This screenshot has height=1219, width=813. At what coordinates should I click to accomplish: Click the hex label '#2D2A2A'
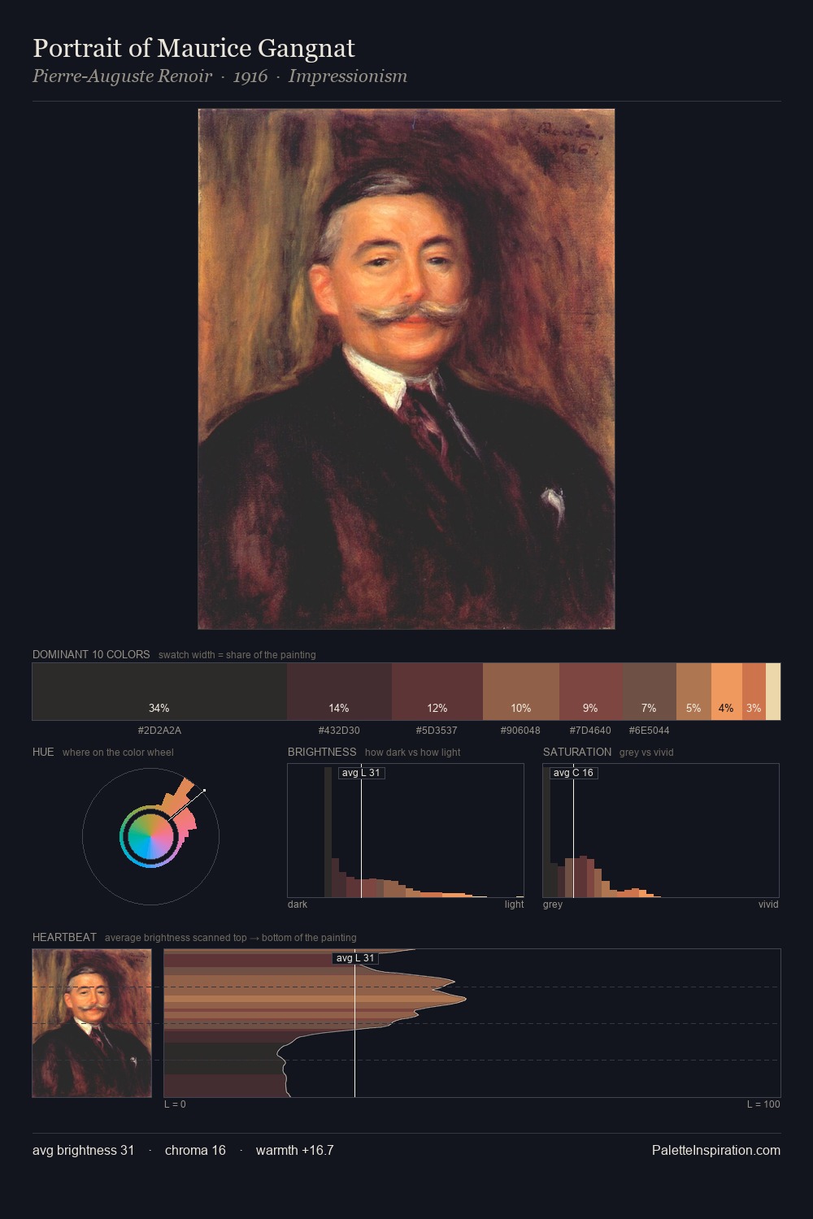click(159, 731)
